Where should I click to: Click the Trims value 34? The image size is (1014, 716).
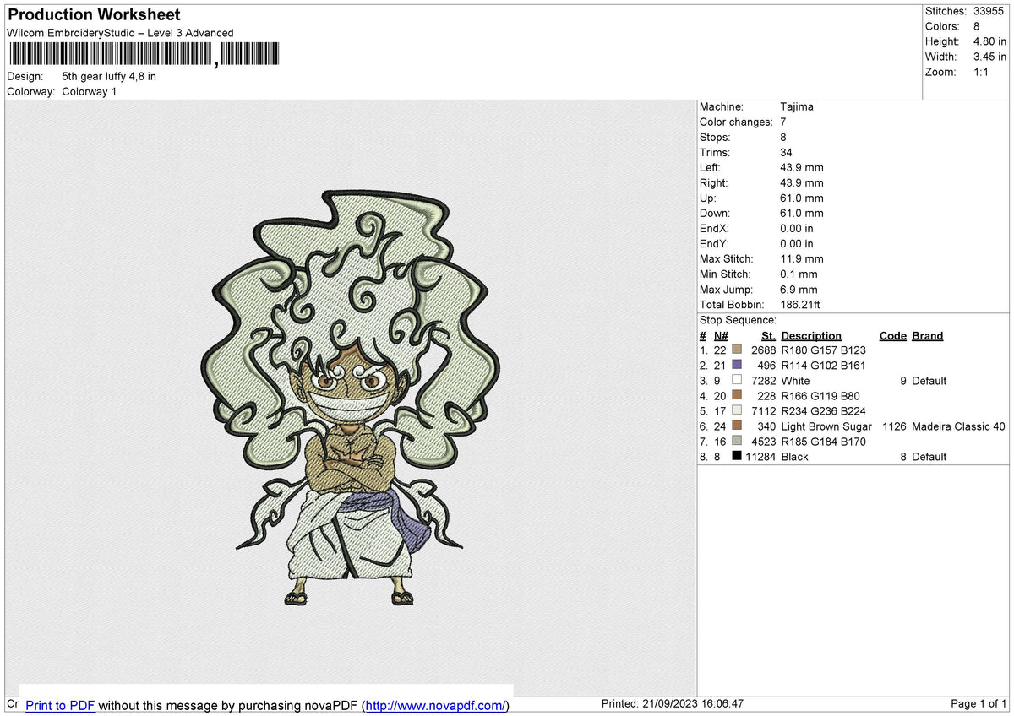click(x=788, y=153)
